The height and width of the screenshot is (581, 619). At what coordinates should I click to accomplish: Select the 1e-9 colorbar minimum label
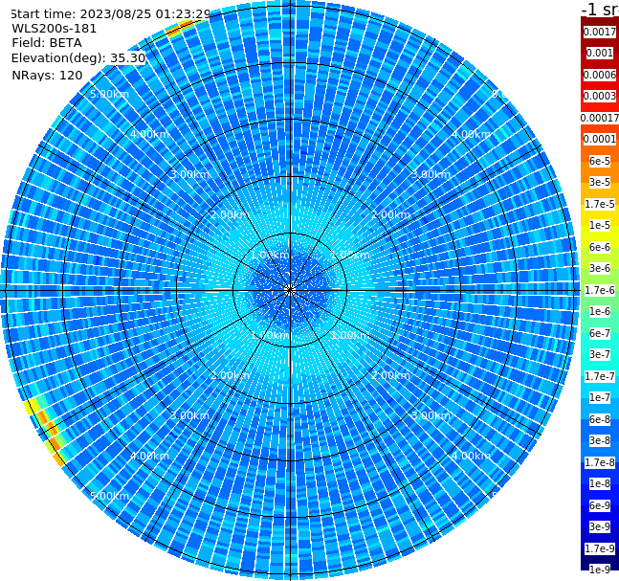600,570
